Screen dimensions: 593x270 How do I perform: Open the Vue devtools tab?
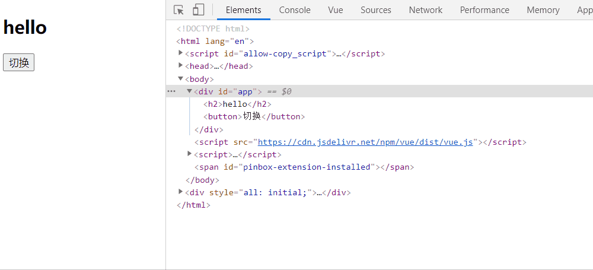click(x=336, y=10)
